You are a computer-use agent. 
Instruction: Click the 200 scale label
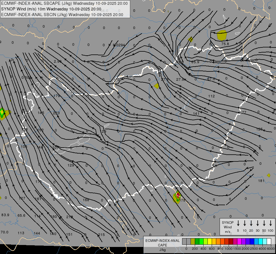coord(195,249)
